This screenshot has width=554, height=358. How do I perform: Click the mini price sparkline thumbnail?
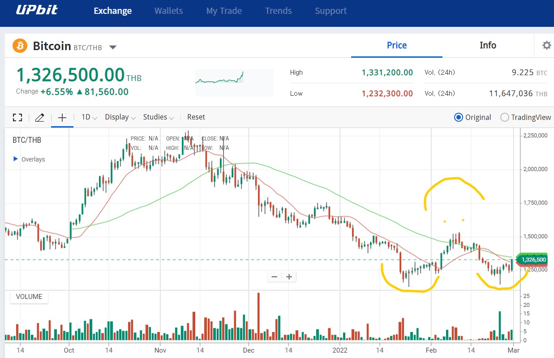234,83
